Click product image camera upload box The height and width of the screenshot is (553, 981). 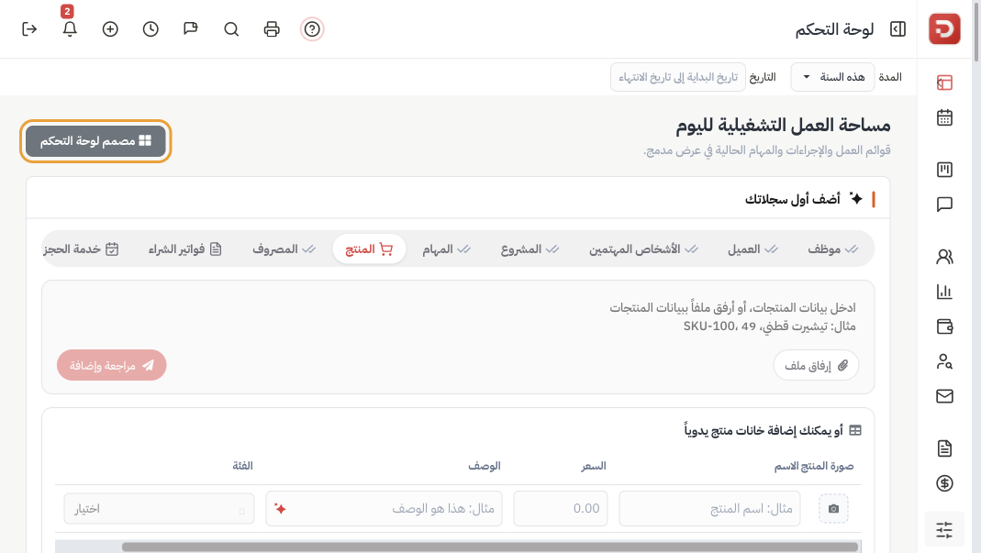click(833, 509)
